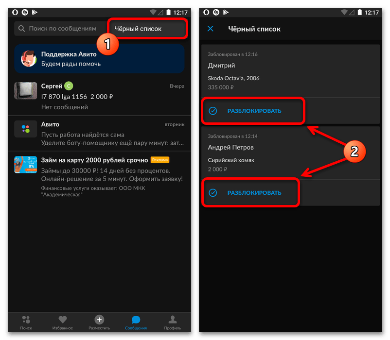This screenshot has height=340, width=390.
Task: Close the Чёрный список screen
Action: (211, 29)
